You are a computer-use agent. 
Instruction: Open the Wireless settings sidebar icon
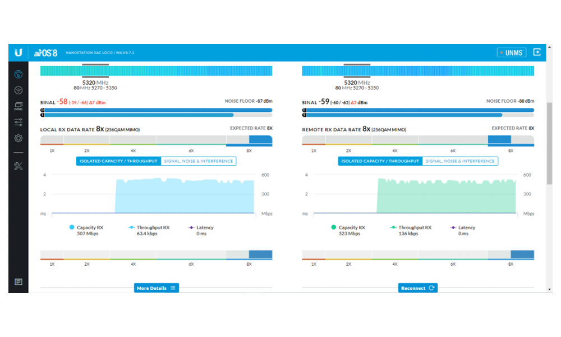[x=18, y=90]
